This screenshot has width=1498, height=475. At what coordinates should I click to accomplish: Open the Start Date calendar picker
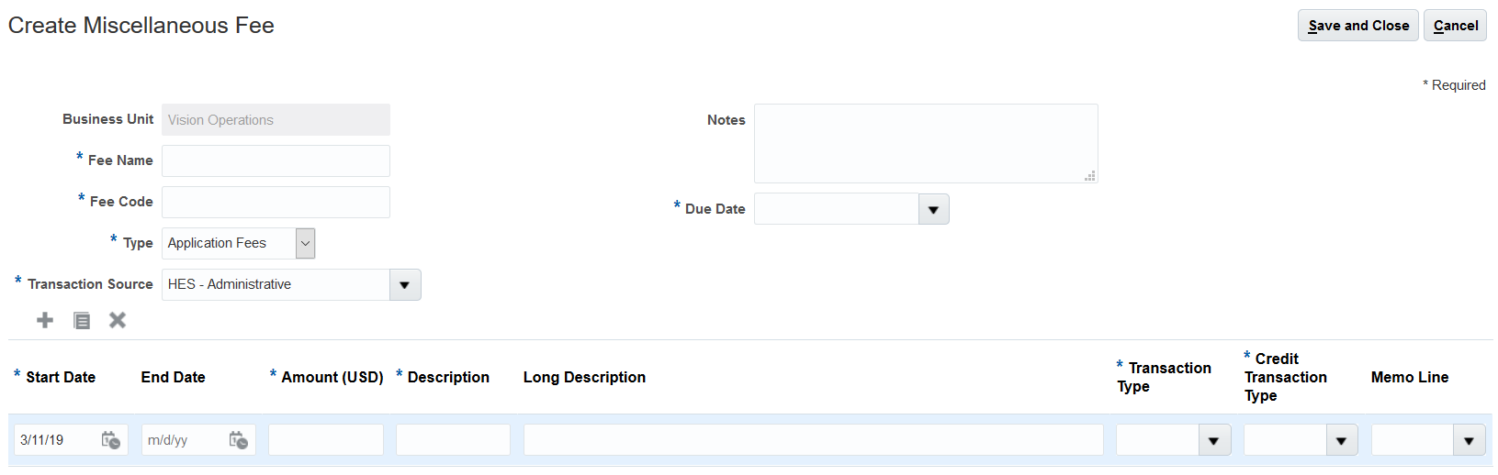point(110,440)
